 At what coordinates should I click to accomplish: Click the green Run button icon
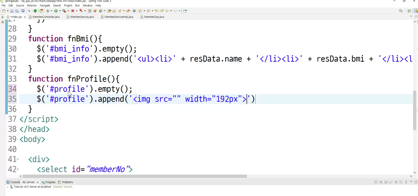[56, 11]
